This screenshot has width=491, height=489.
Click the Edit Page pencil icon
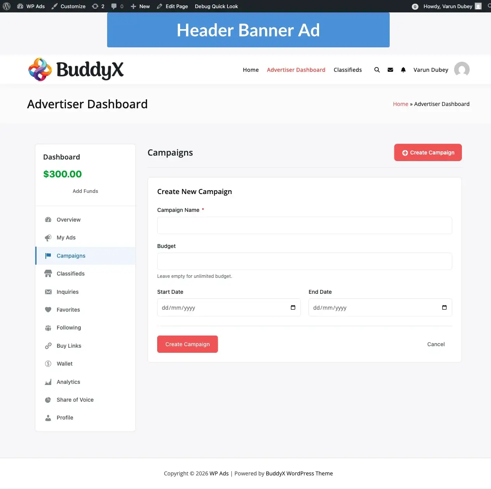click(x=160, y=6)
